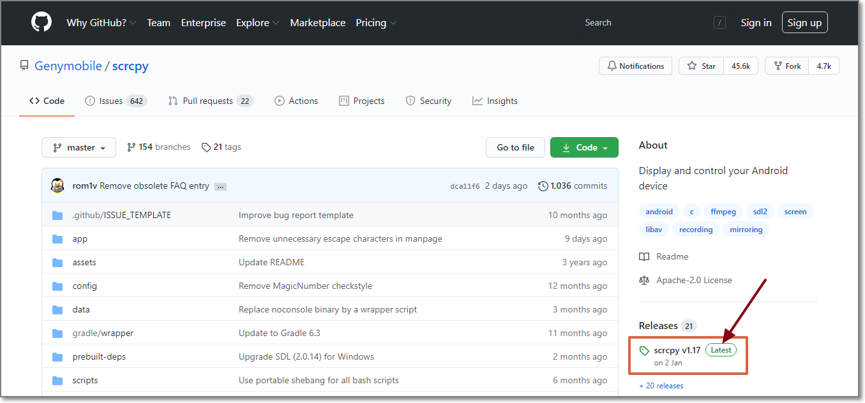Open the commit hash dca11f6

[465, 186]
